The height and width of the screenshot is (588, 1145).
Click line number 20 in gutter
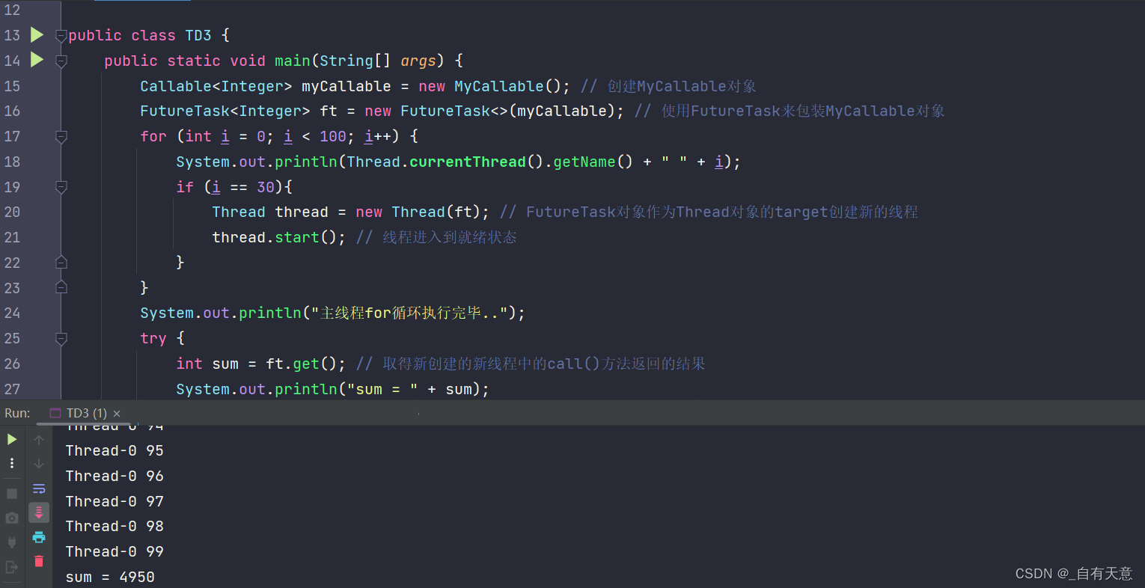[13, 212]
